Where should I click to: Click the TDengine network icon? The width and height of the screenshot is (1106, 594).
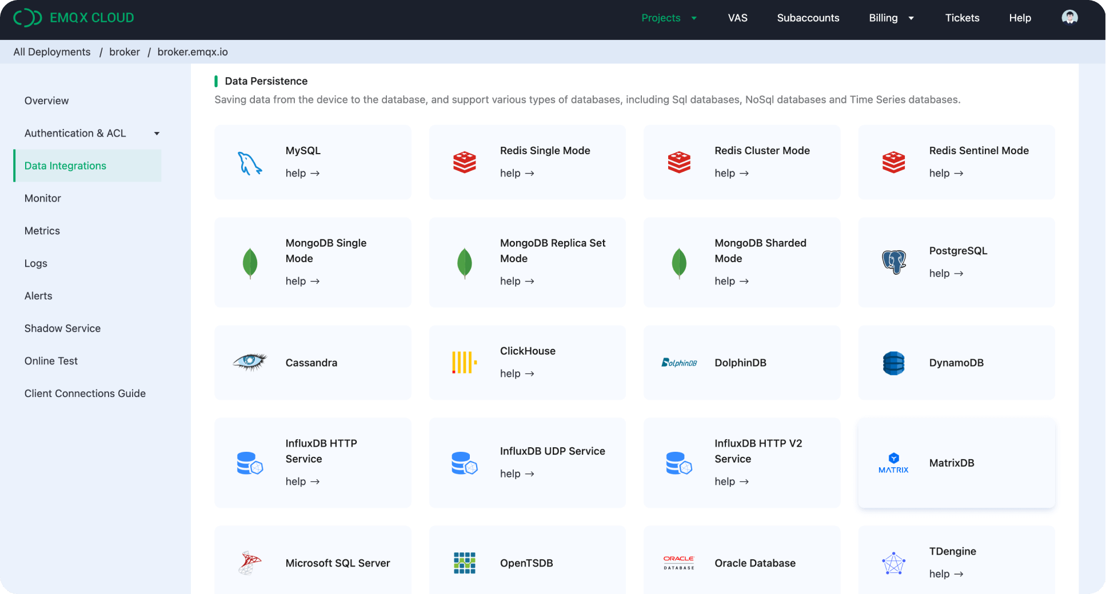click(893, 563)
